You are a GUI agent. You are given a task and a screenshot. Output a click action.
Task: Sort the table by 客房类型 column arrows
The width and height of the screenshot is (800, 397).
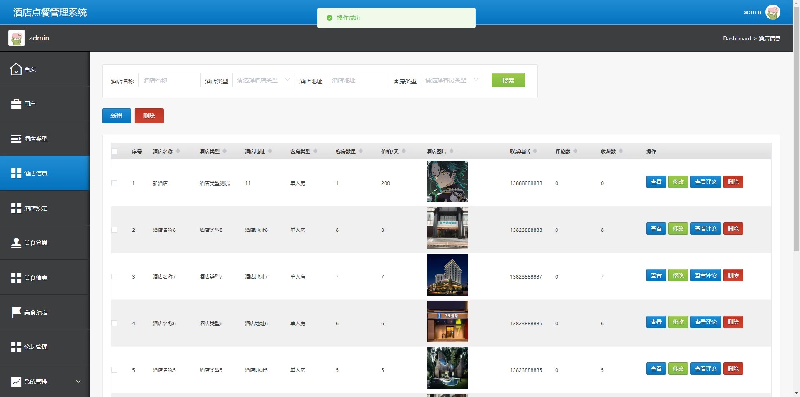315,151
